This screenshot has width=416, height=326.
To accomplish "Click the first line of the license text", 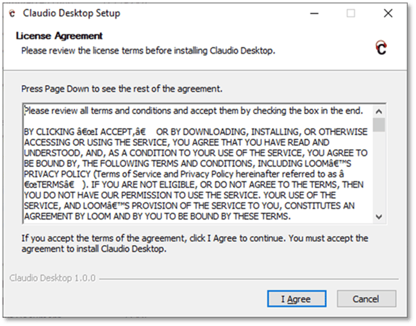I will pyautogui.click(x=194, y=111).
